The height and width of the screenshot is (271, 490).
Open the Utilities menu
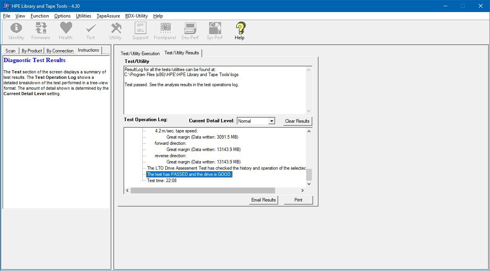[83, 16]
